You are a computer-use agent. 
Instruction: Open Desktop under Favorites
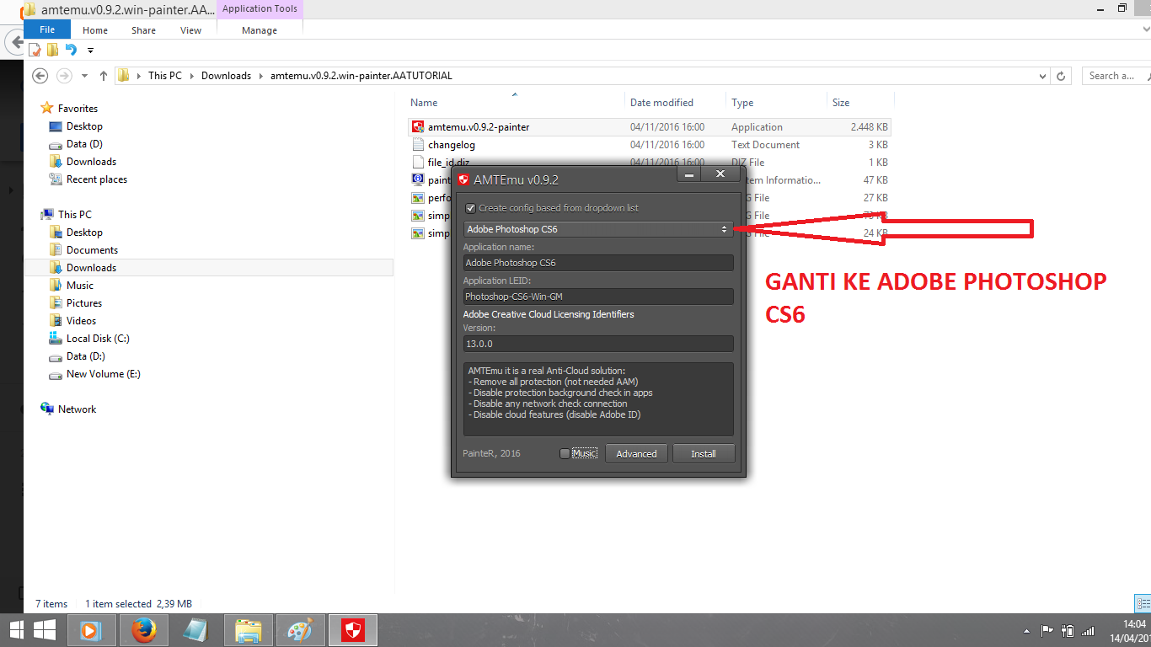[84, 126]
